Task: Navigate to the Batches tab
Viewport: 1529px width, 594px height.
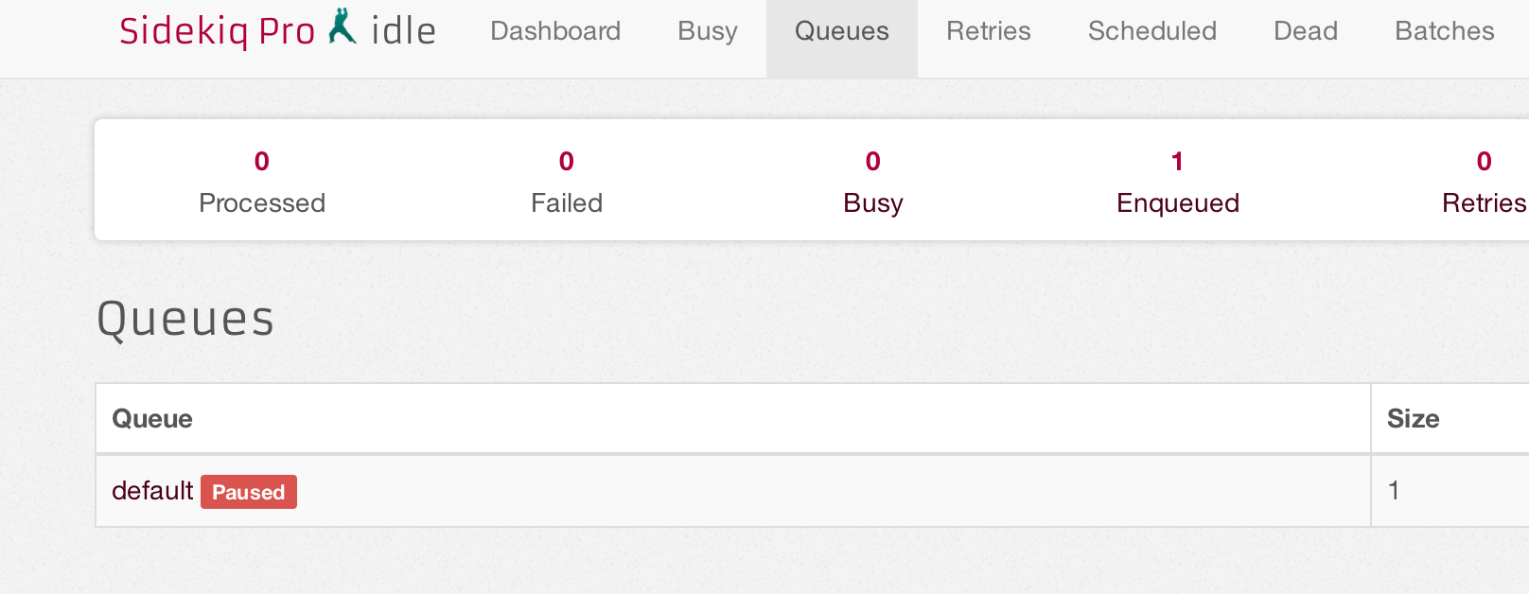Action: 1445,31
